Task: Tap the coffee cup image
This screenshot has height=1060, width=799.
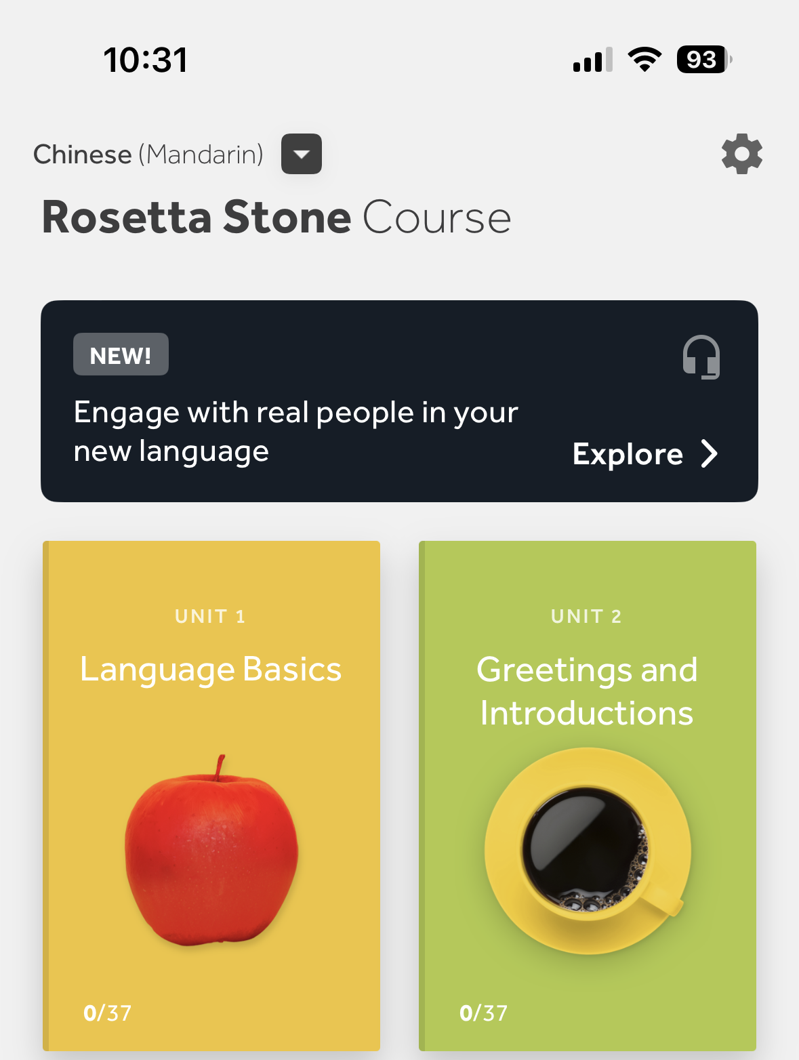Action: click(587, 851)
